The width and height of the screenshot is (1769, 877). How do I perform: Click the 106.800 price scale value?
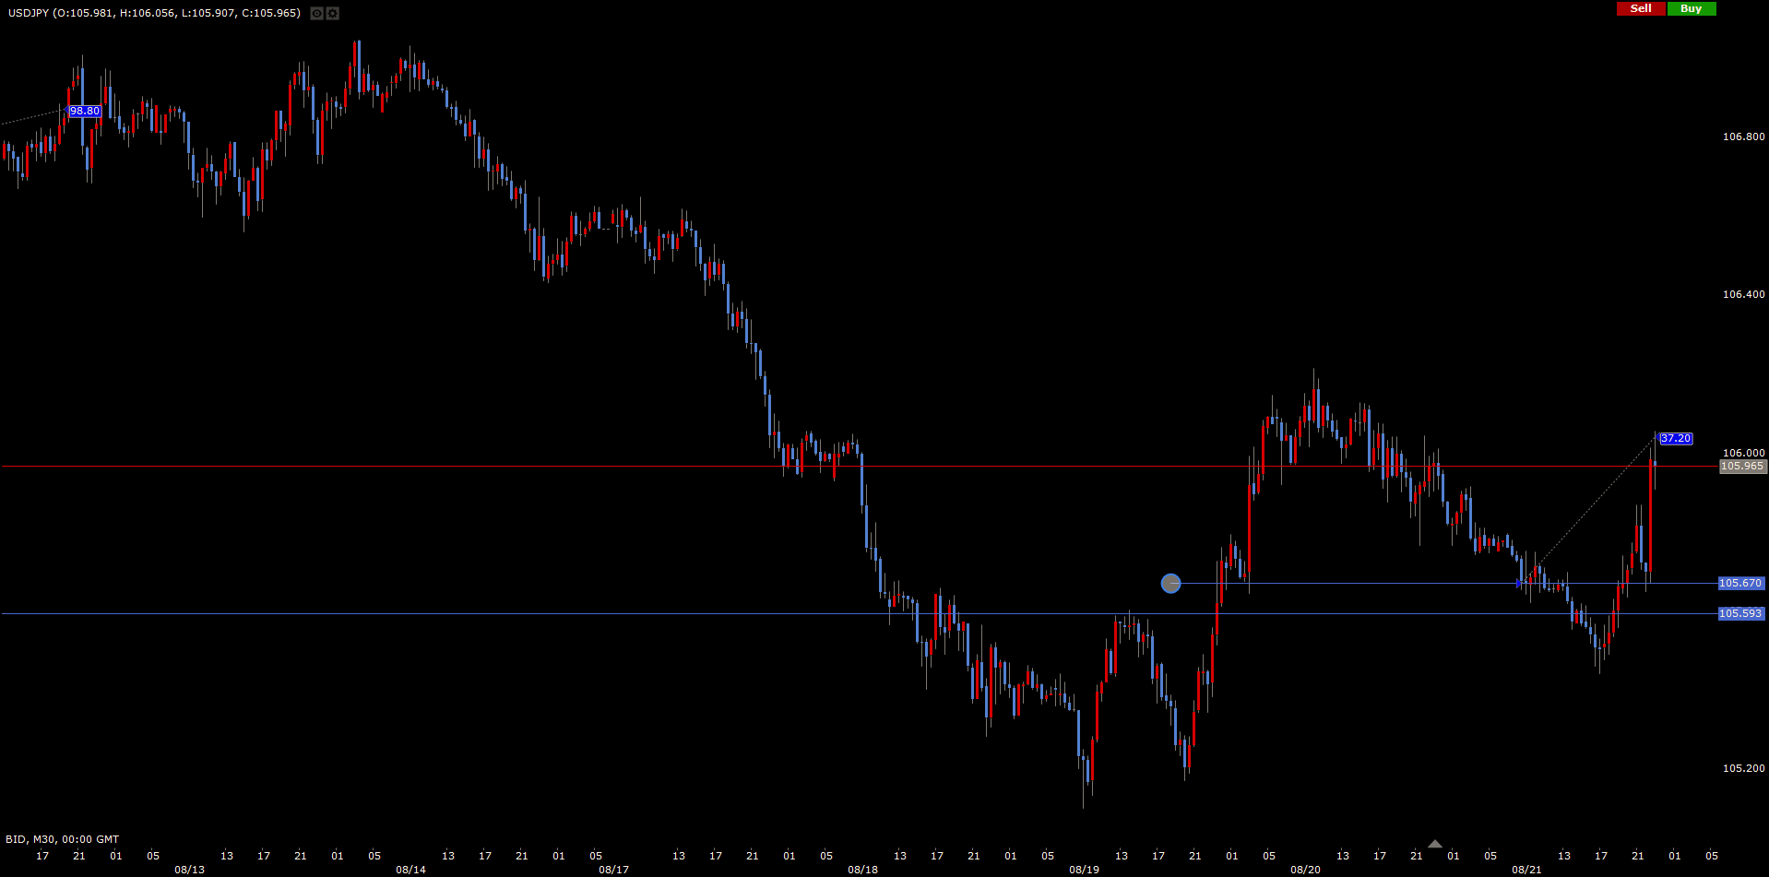pyautogui.click(x=1743, y=136)
